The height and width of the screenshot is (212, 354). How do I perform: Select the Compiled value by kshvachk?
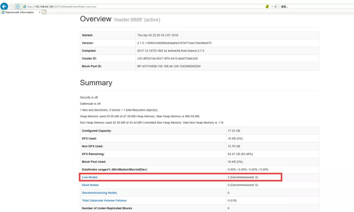(171, 51)
